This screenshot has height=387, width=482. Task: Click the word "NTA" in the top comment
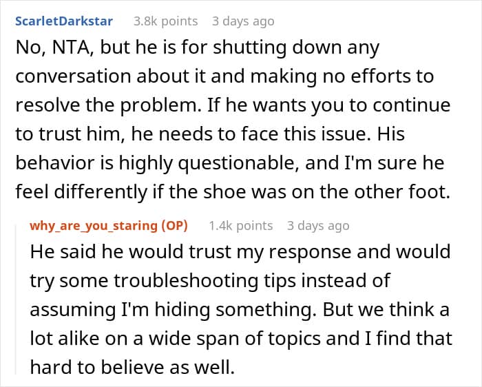pos(67,49)
